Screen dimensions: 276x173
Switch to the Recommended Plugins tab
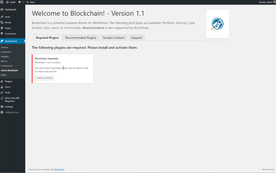coord(81,38)
